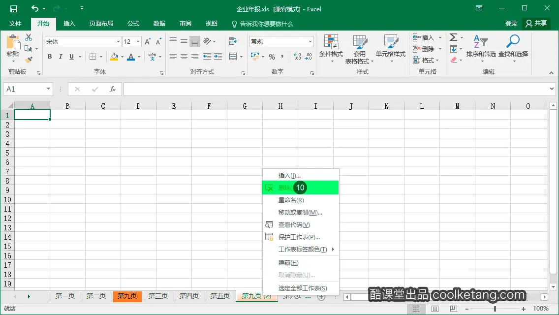Open 套用表格格式 table format gallery

click(x=359, y=49)
